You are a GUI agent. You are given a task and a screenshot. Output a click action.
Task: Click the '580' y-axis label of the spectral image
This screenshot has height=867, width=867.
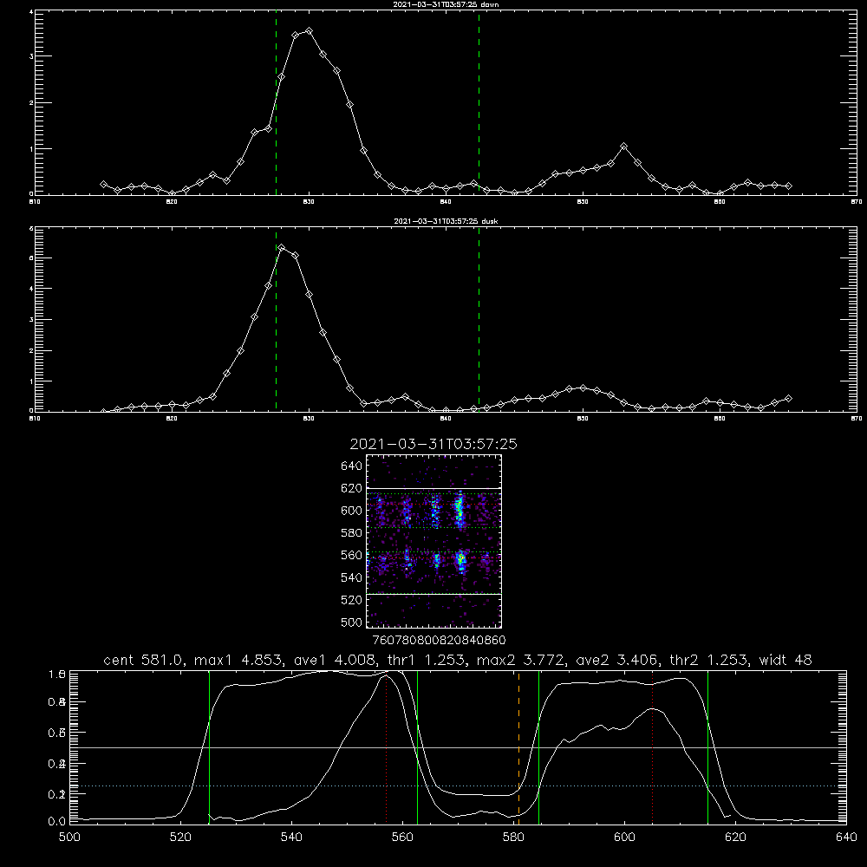point(352,533)
